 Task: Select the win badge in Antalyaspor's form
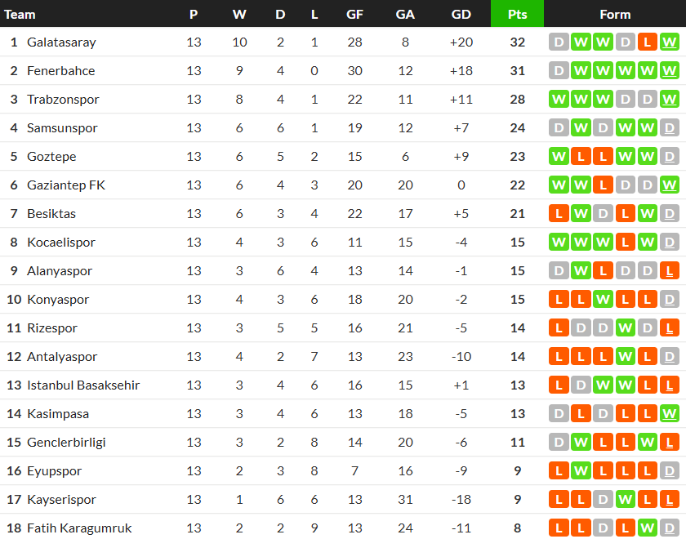click(625, 357)
